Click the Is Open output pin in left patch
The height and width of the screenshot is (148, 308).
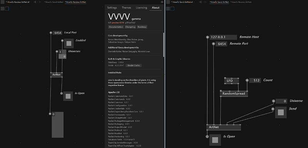click(62, 93)
